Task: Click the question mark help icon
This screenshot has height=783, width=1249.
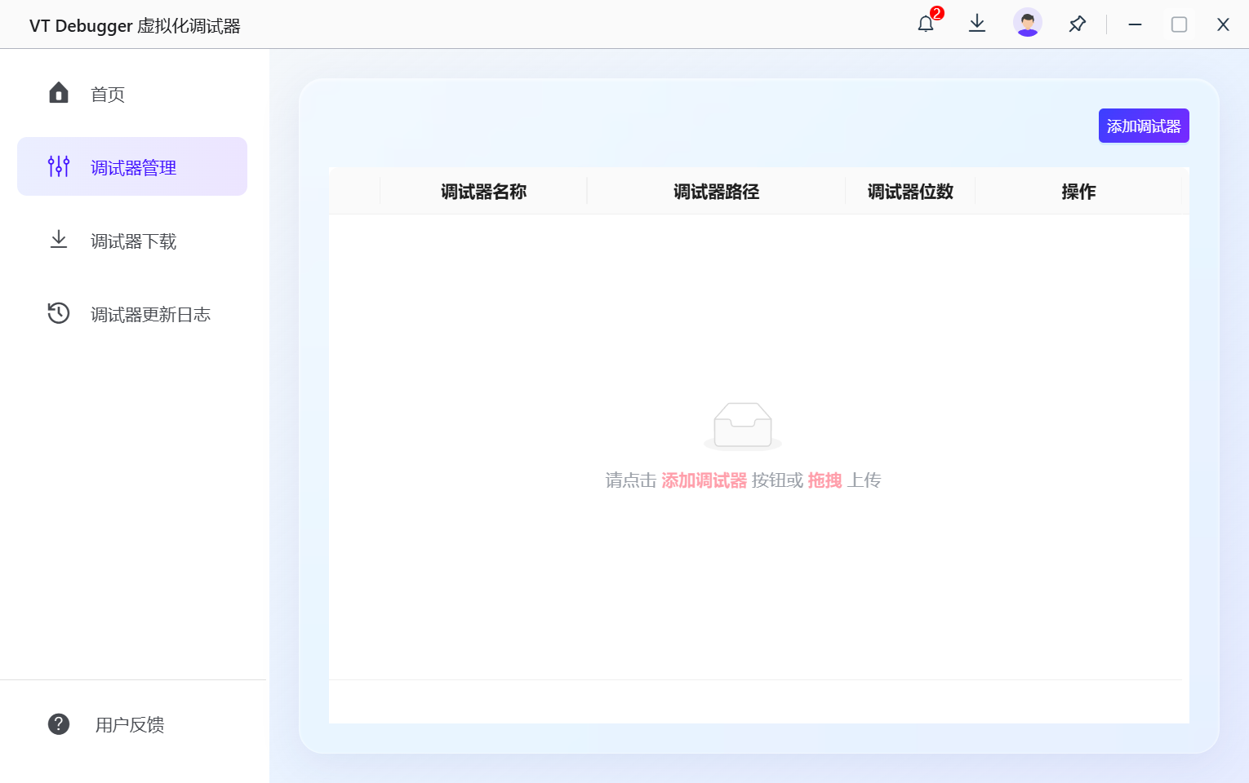Action: (x=59, y=723)
